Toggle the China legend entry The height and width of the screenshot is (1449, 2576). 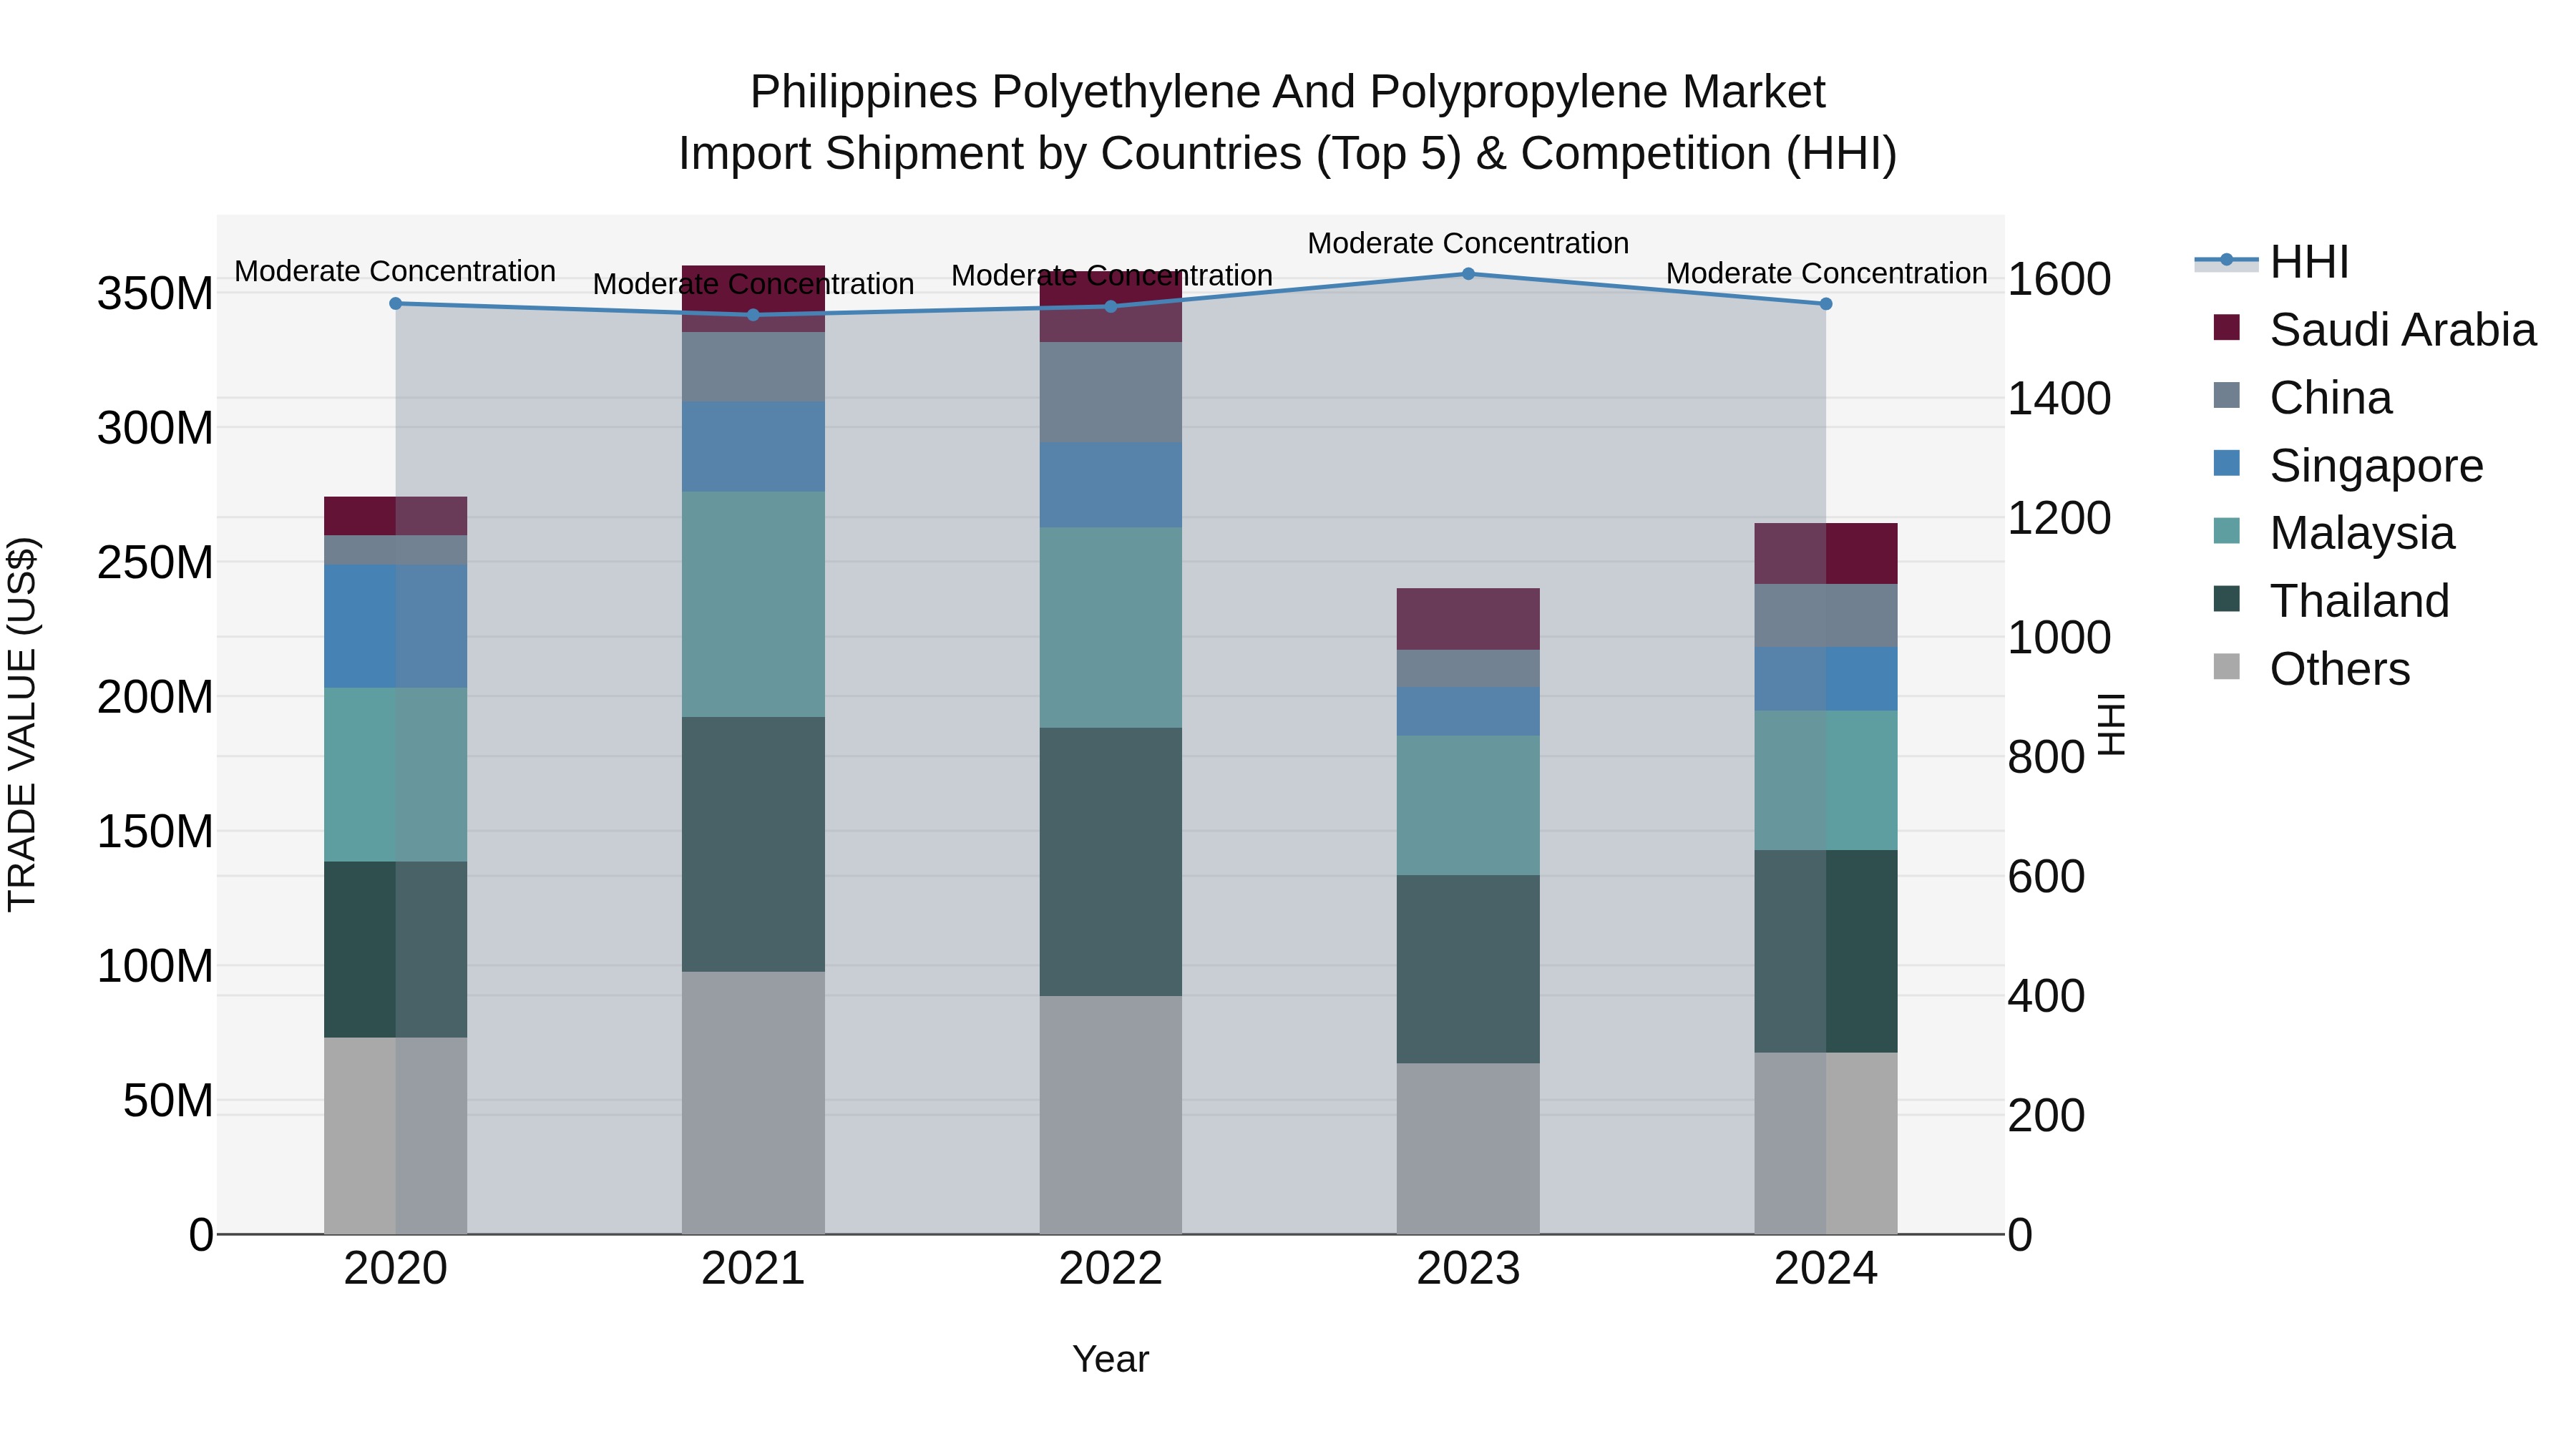2302,398
